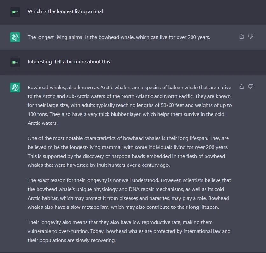This screenshot has height=253, width=266.
Task: Click the thumbs up icon on the first response
Action: (241, 37)
